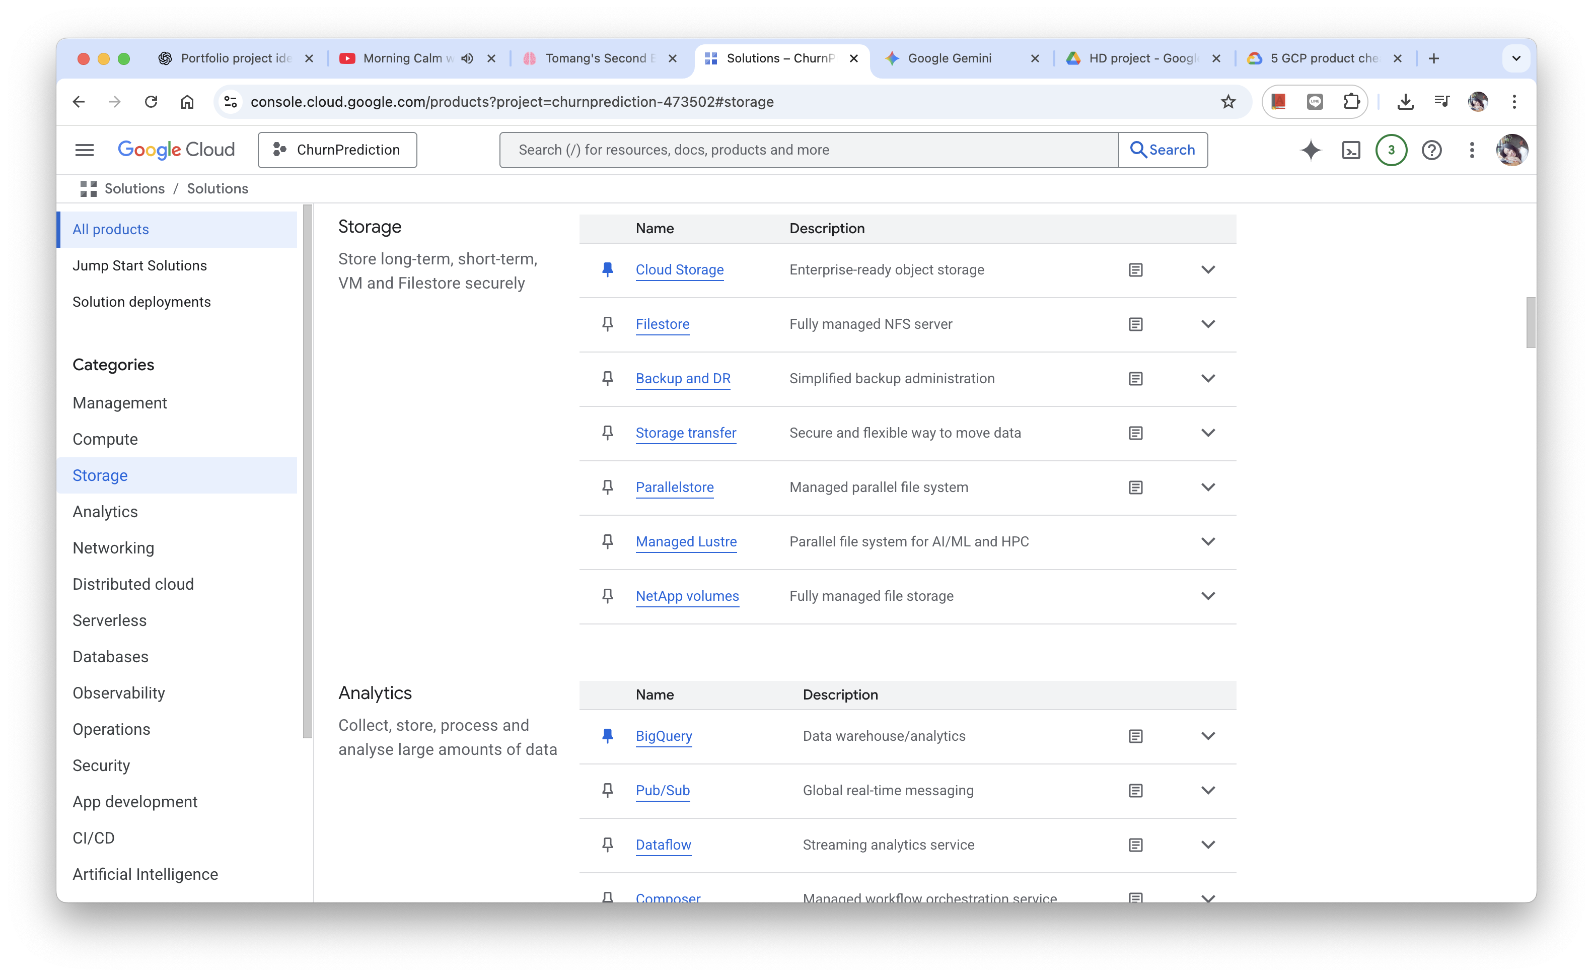Activate Cloud Shell terminal icon
The image size is (1593, 977).
click(x=1351, y=150)
